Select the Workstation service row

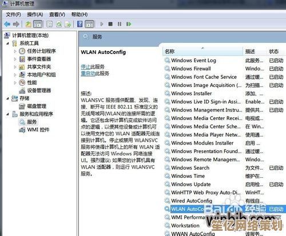click(225, 226)
